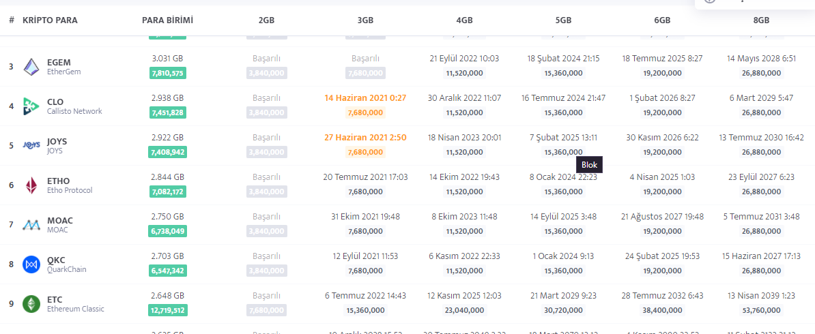Open the CLO coin name link
This screenshot has width=815, height=334.
click(x=55, y=102)
